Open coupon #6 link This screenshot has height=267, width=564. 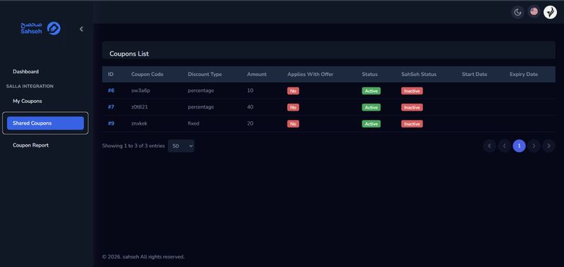(111, 91)
